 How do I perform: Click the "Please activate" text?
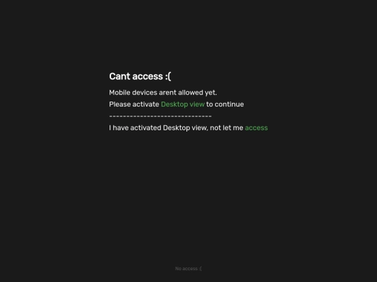click(x=134, y=104)
